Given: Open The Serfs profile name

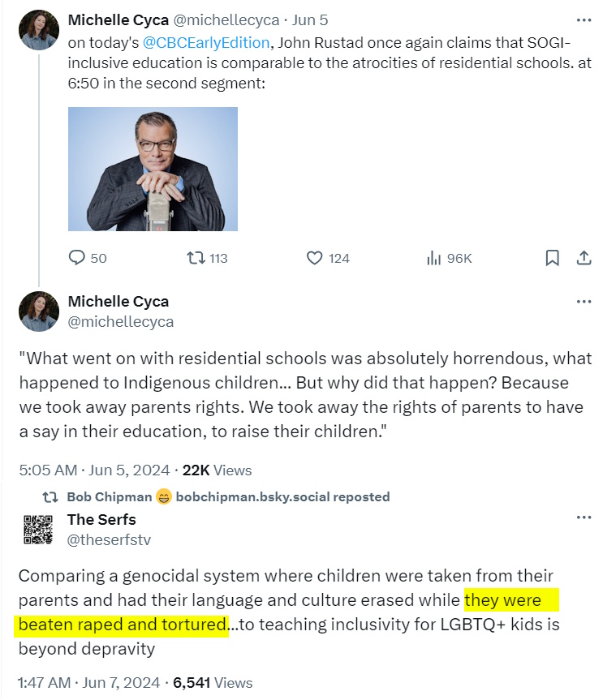Looking at the screenshot, I should [x=101, y=519].
